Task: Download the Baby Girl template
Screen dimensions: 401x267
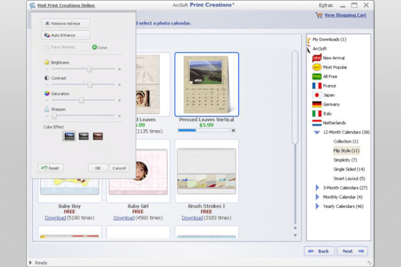Action: 124,218
